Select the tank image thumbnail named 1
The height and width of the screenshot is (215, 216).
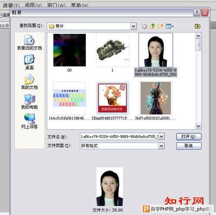point(113,50)
